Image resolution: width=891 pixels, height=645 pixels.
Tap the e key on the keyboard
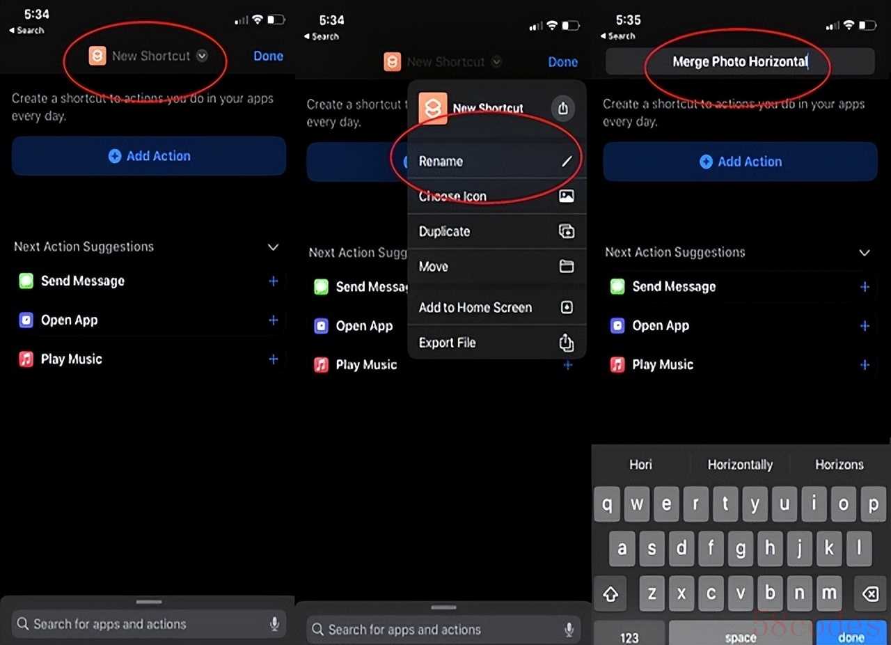(x=666, y=504)
